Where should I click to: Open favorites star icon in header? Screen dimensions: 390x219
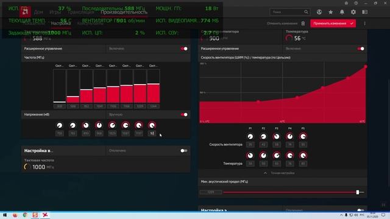330,12
